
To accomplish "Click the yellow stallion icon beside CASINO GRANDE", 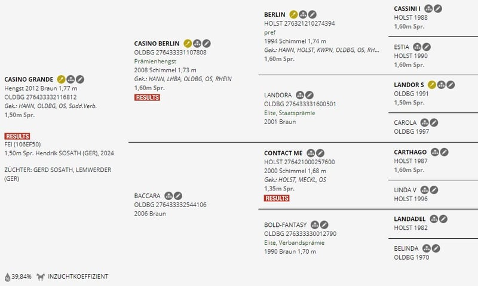I will click(62, 79).
